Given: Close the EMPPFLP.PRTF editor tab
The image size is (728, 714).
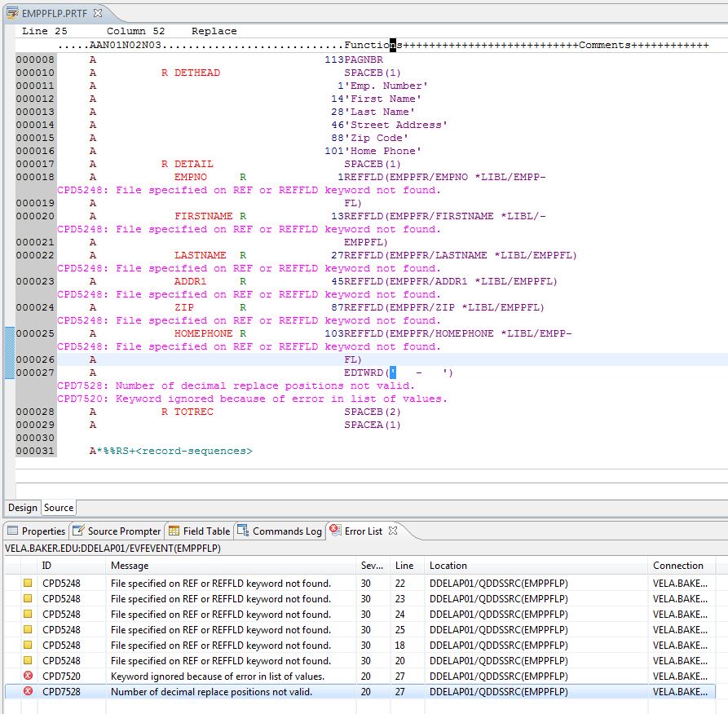Looking at the screenshot, I should [98, 13].
